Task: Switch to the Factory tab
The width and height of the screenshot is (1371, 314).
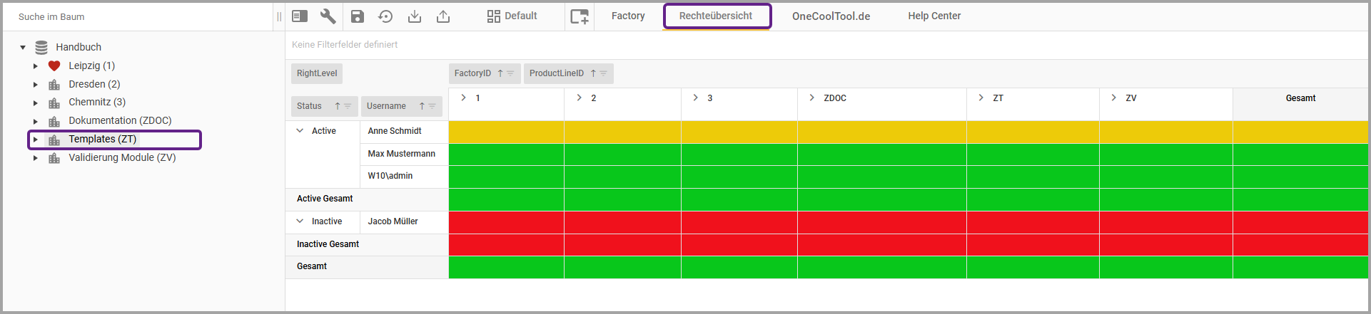Action: (x=628, y=16)
